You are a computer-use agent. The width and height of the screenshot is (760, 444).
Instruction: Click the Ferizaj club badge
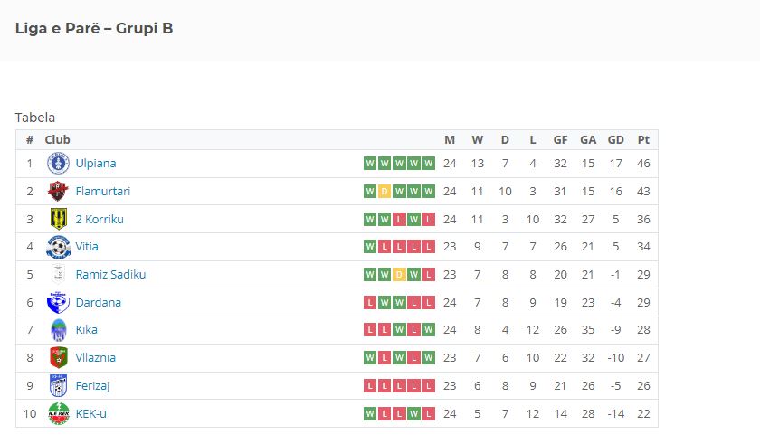[x=59, y=385]
